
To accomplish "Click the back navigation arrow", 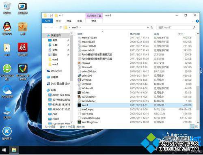I will coord(46,28).
